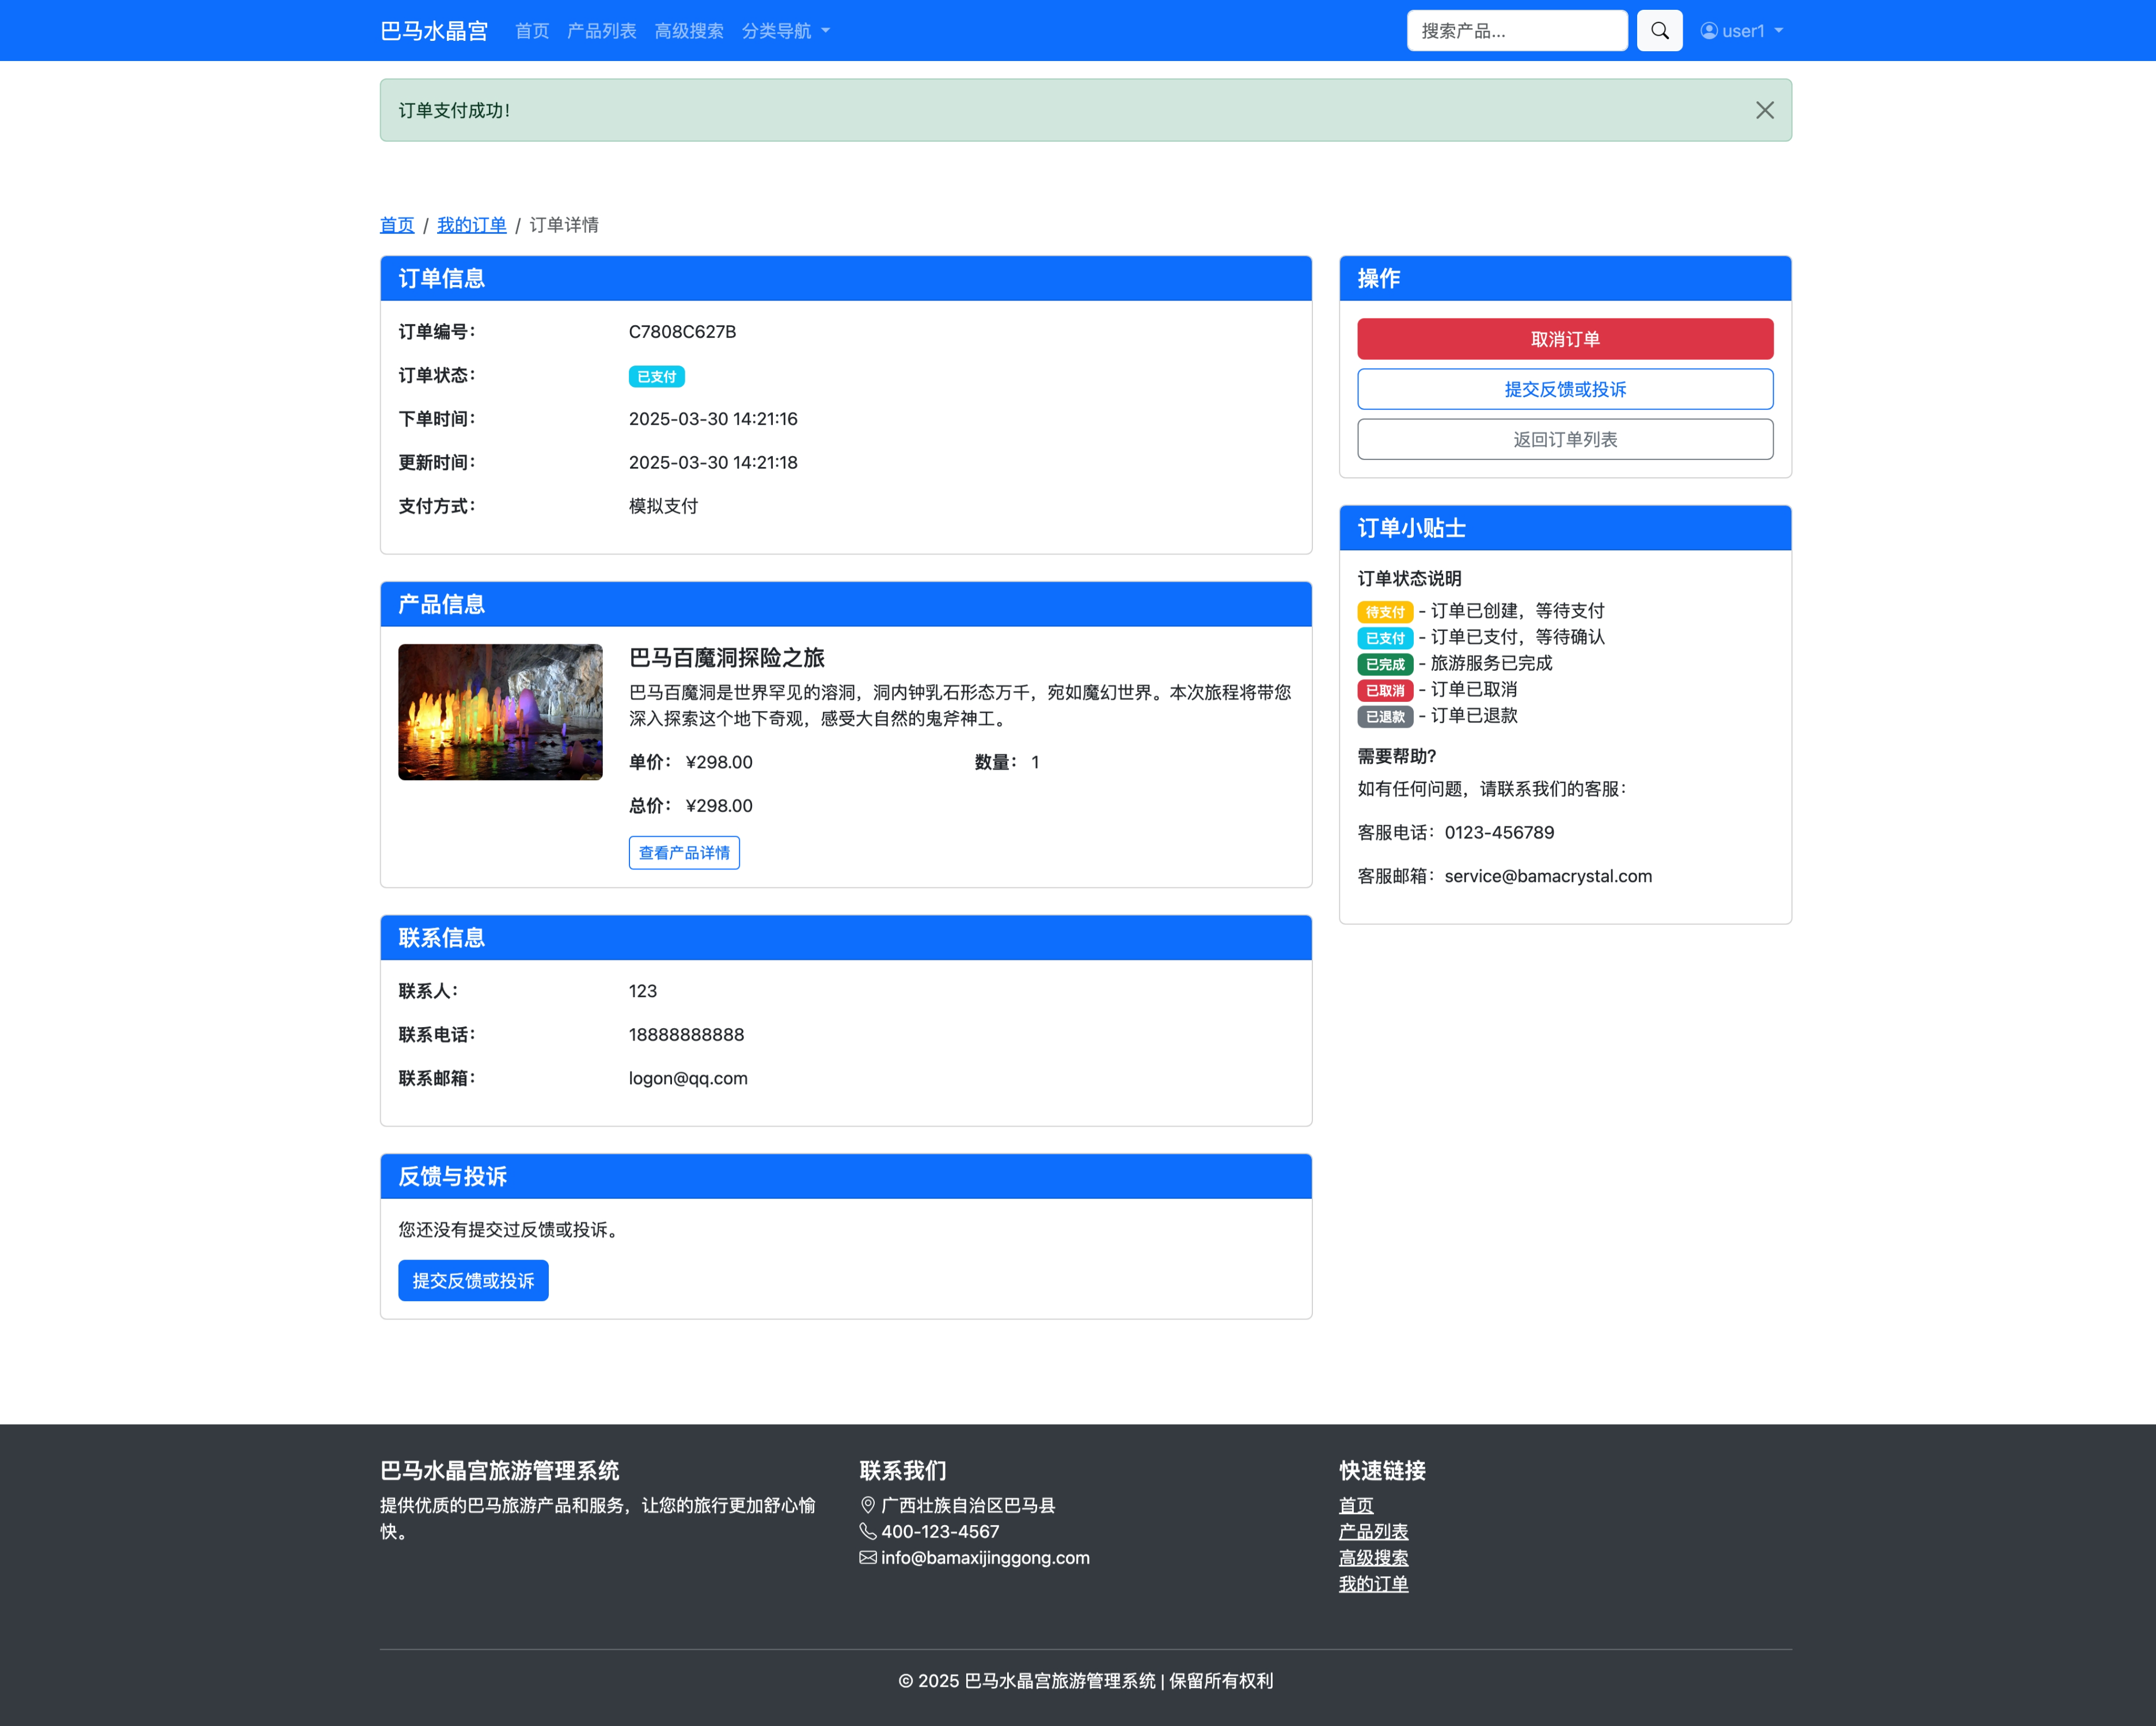Open 高级搜索 in navbar
2156x1726 pixels.
click(688, 31)
